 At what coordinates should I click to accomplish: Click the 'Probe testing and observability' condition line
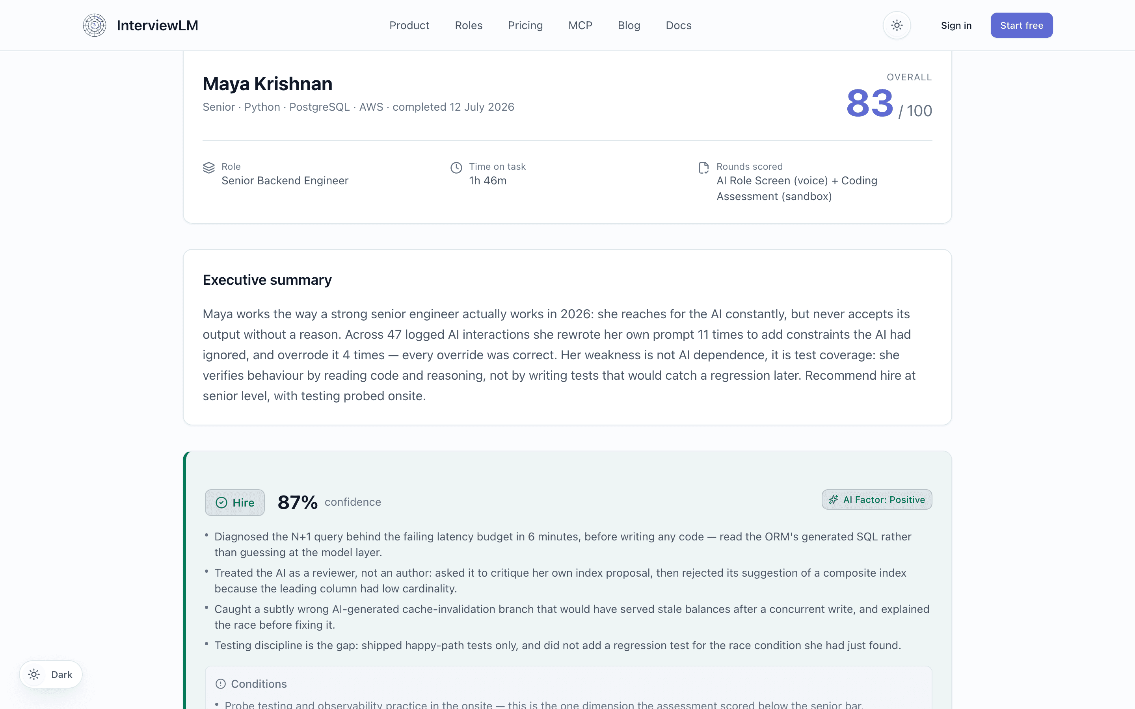tap(543, 705)
